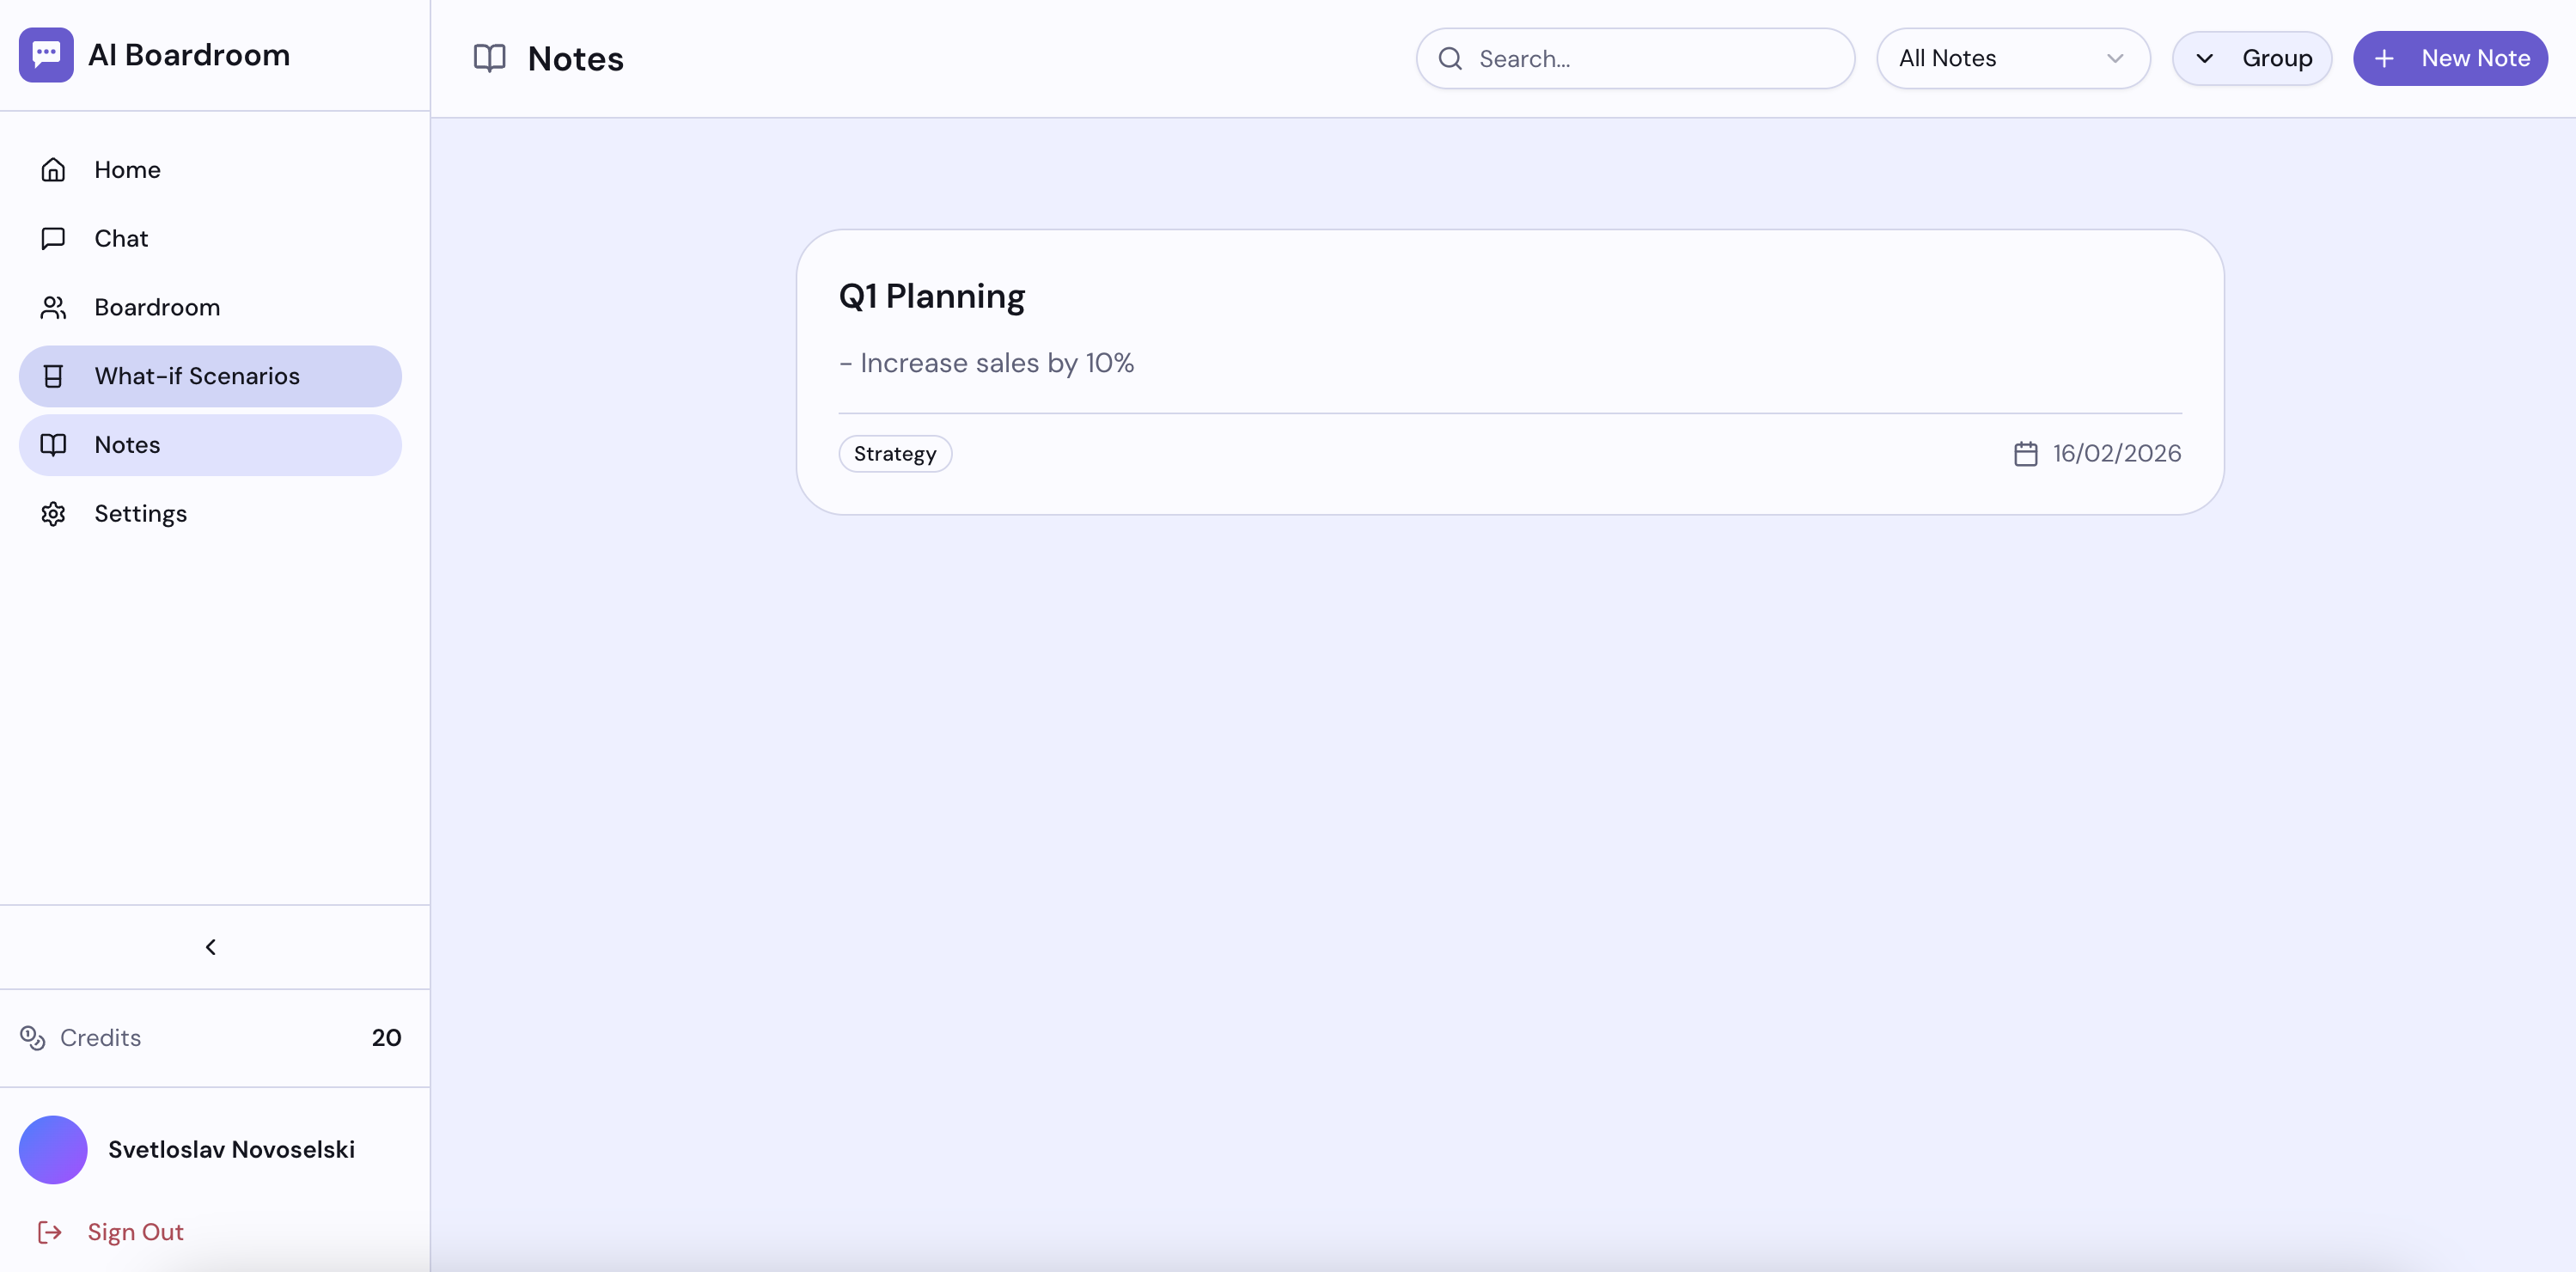Open the All Notes filter dropdown
2576x1272 pixels.
[x=2012, y=58]
